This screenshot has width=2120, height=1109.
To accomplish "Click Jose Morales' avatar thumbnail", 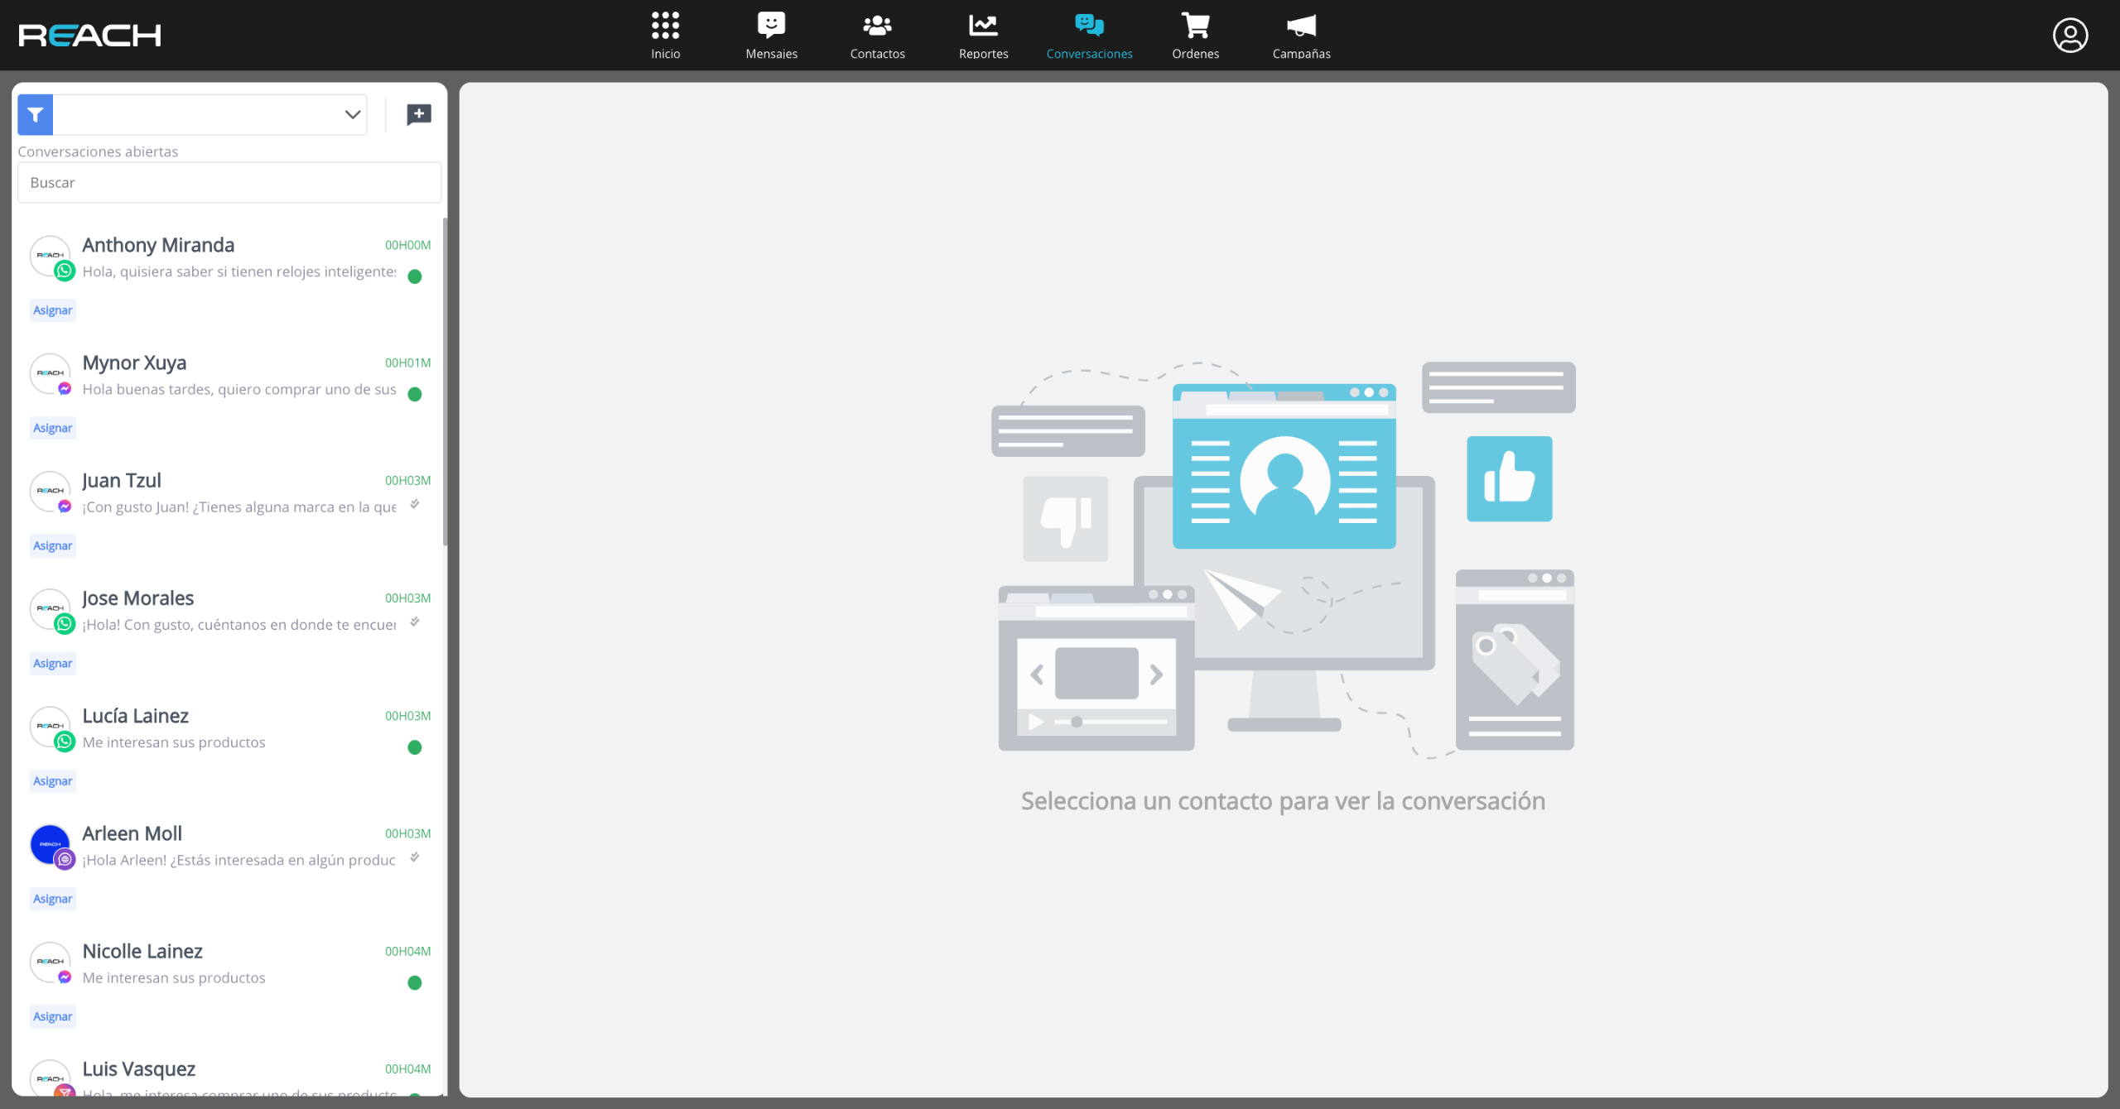I will [50, 609].
